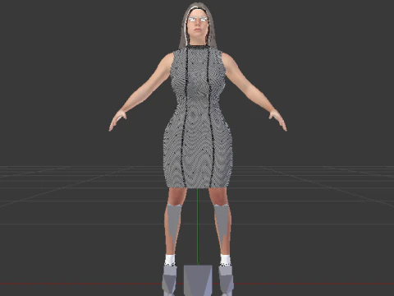Click the white sock on the viewer's left

coord(170,260)
